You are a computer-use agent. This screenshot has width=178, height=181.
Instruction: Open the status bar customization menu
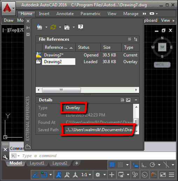click(x=172, y=175)
